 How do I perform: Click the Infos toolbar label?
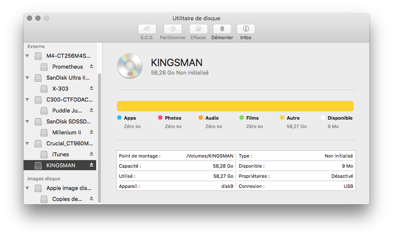pos(245,37)
